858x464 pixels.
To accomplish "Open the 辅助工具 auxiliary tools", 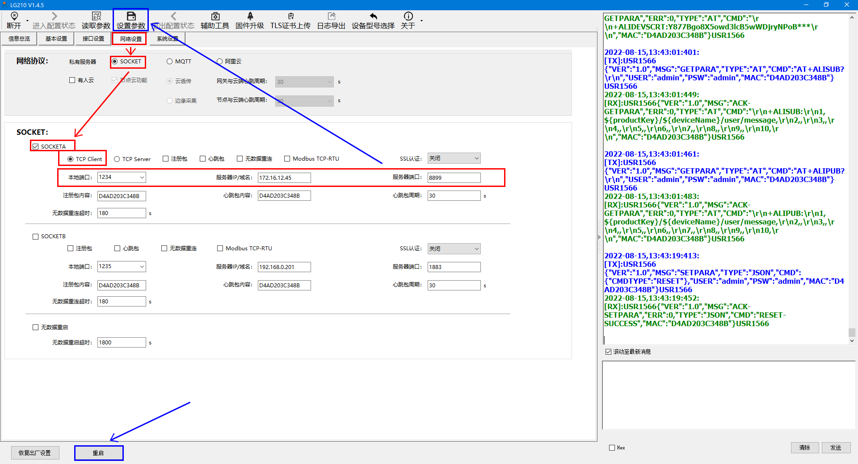I will point(215,17).
